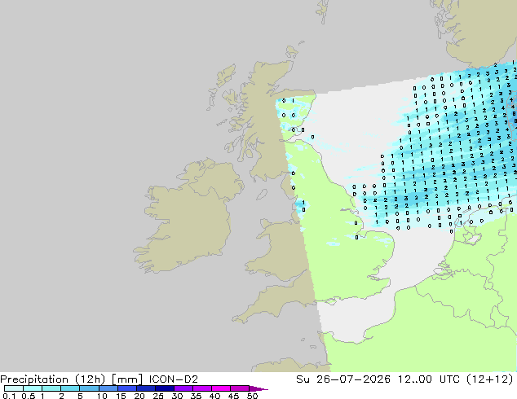Click the word "Precipitation" in the map title
The image size is (517, 399).
coord(34,379)
